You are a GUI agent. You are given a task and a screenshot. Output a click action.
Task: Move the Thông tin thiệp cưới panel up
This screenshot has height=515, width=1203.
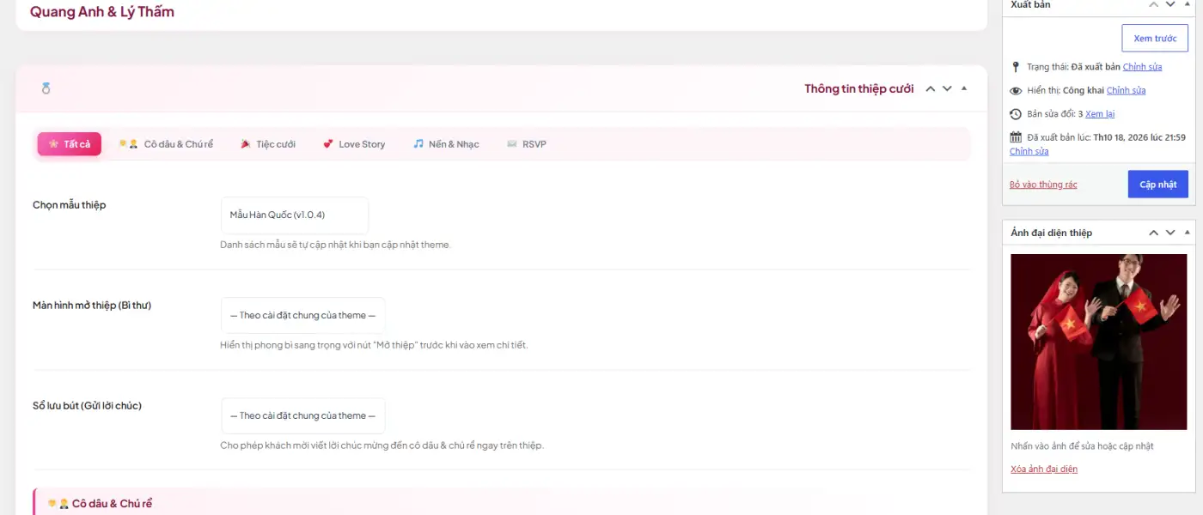(x=930, y=88)
